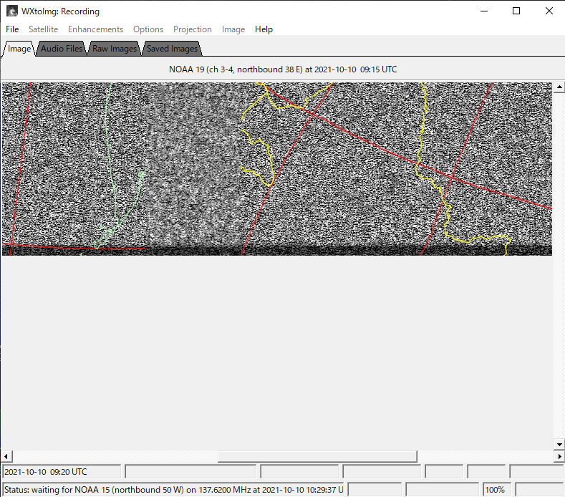Image resolution: width=565 pixels, height=497 pixels.
Task: Maximize the WXtoImg window
Action: pyautogui.click(x=516, y=11)
